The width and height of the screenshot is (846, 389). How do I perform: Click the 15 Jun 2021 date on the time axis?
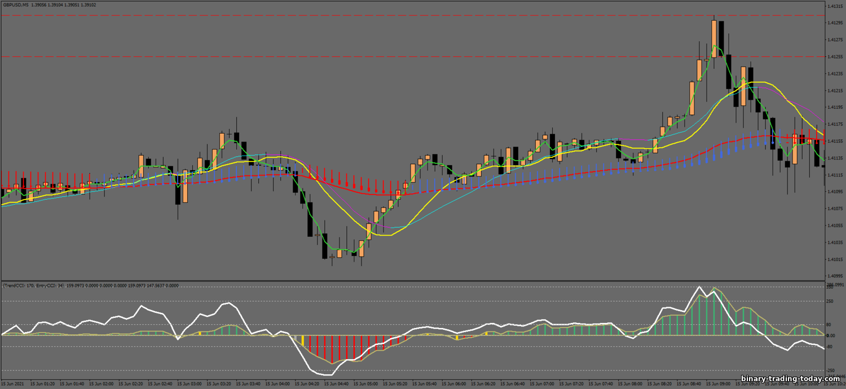(14, 383)
